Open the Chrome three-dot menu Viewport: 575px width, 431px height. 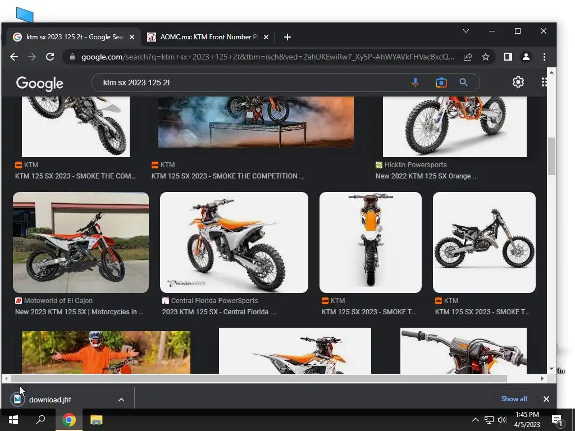click(x=544, y=57)
